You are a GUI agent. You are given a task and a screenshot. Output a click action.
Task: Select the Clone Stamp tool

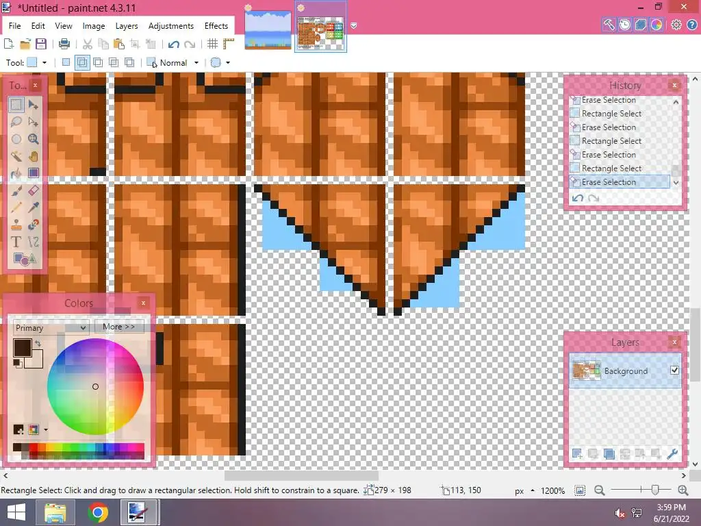click(x=16, y=225)
